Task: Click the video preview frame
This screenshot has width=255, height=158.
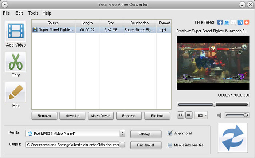Action: point(213,63)
